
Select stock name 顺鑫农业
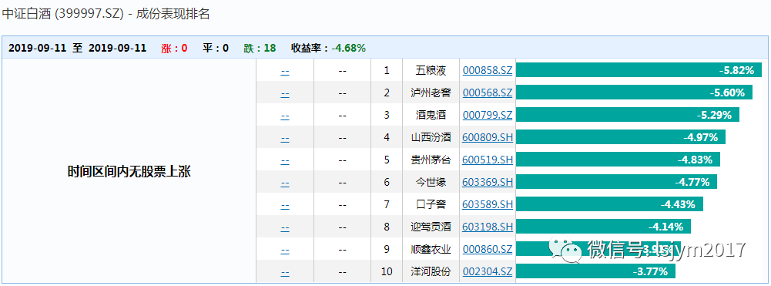(x=431, y=249)
